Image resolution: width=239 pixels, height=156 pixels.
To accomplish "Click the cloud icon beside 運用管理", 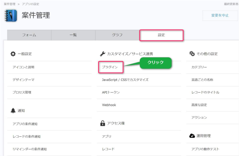I will coord(192,136).
